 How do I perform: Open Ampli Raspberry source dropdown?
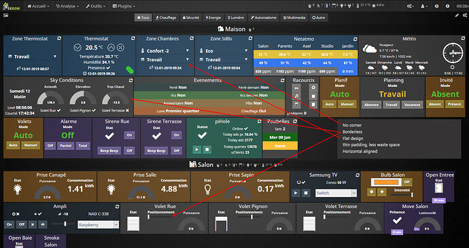[x=98, y=225]
